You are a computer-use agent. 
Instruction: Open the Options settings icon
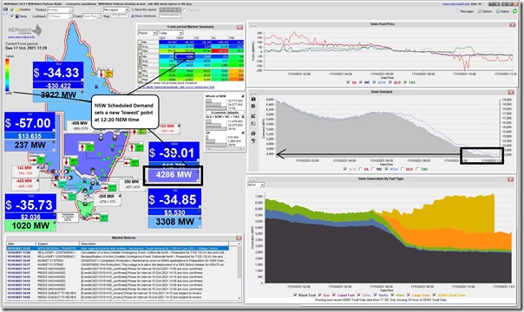(x=480, y=11)
